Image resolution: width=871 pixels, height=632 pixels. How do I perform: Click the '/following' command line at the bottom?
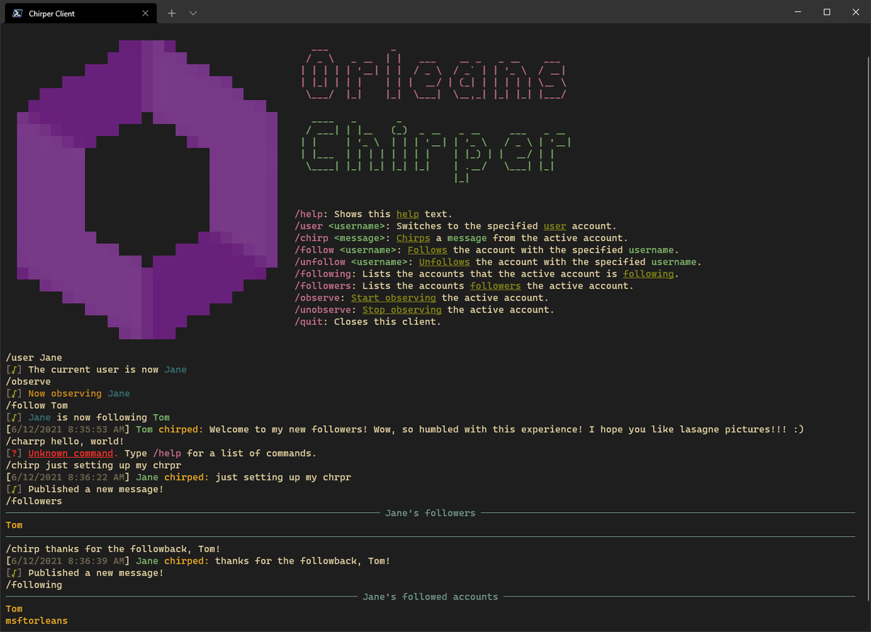pyautogui.click(x=33, y=585)
